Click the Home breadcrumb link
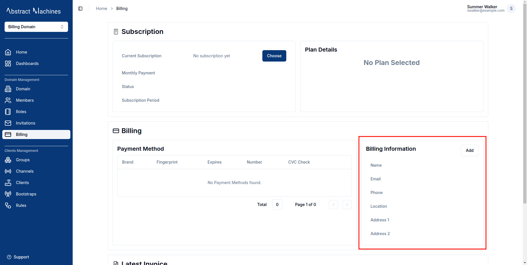 pyautogui.click(x=101, y=9)
